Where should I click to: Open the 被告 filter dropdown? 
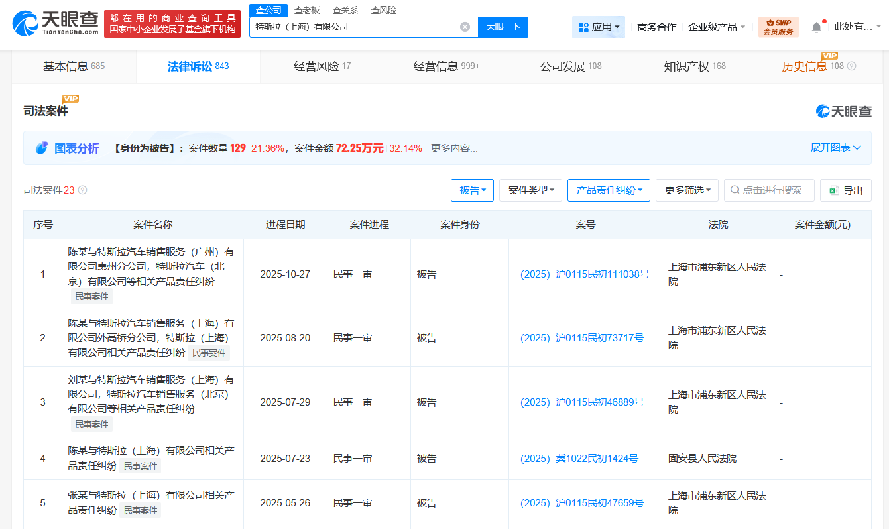(x=472, y=190)
